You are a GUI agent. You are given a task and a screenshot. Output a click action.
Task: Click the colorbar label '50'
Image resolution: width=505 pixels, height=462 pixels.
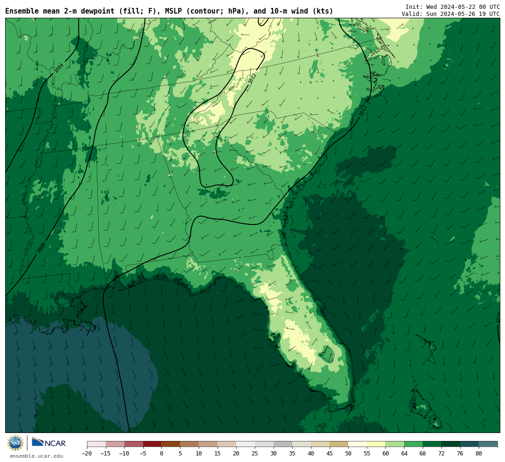(348, 454)
